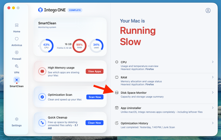
Task: Open the App Uninstaller entry title
Action: pos(131,108)
